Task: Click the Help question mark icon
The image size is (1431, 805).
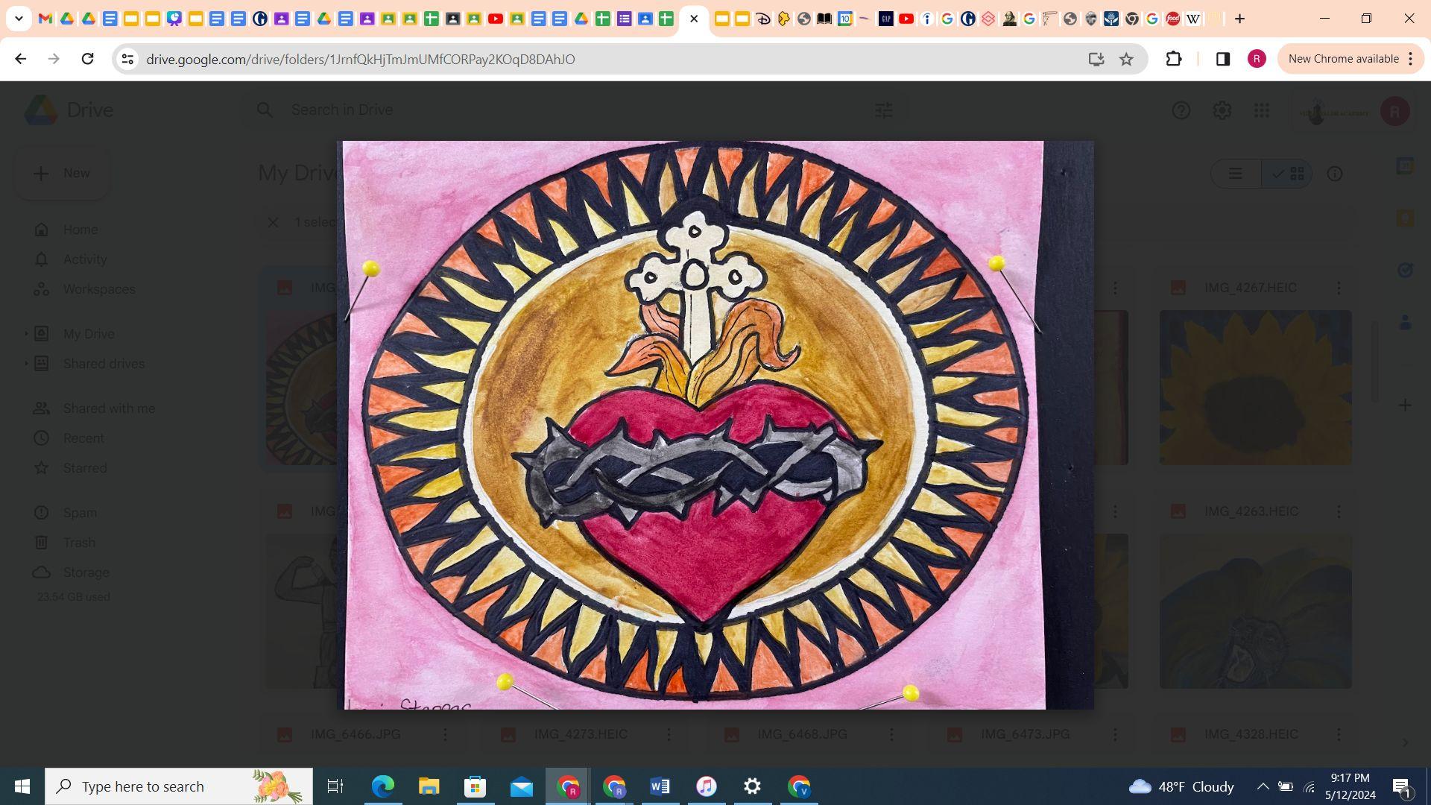Action: click(x=1181, y=110)
